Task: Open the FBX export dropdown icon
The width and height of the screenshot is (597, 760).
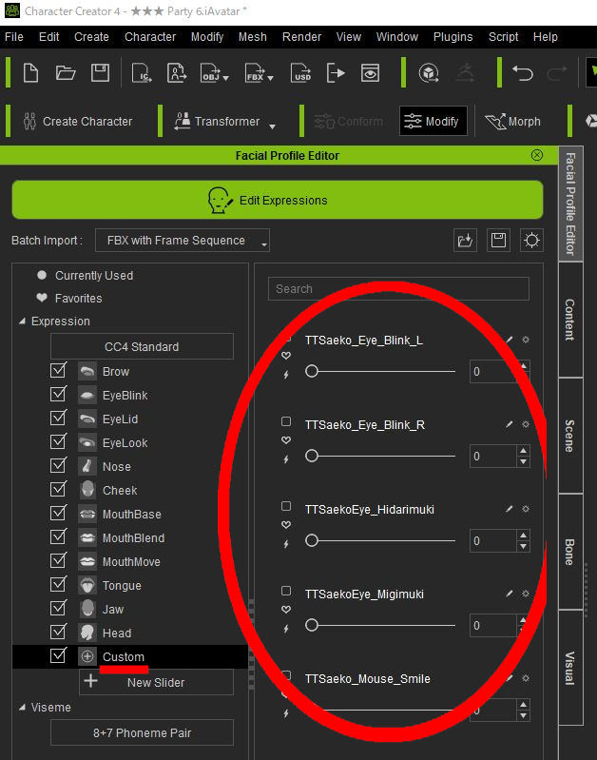Action: pyautogui.click(x=260, y=73)
